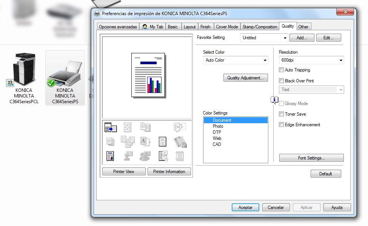Switch to the Finish tab
Viewport: 368px width, 226px height.
(x=205, y=27)
